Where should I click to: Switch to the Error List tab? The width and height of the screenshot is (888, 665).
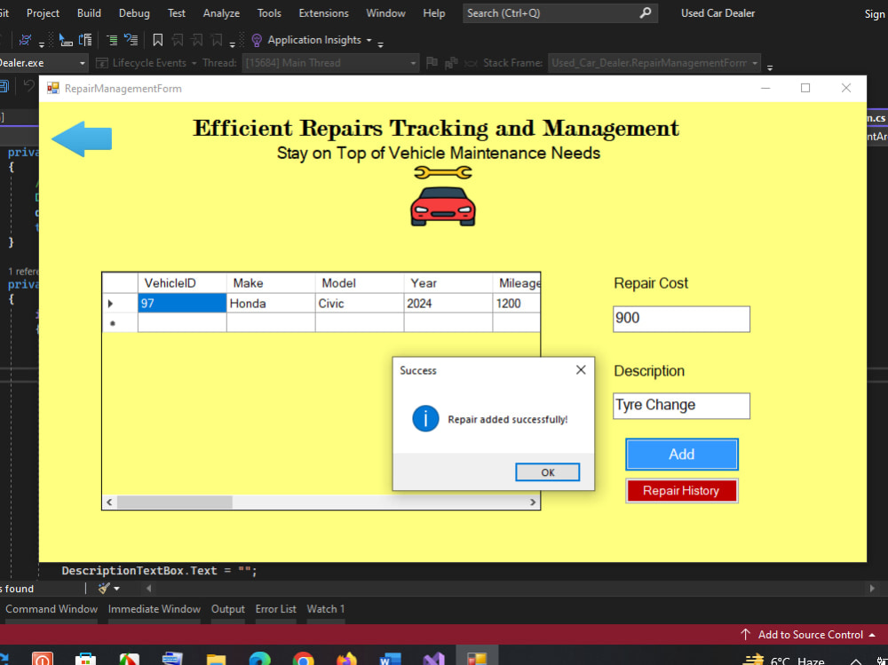coord(275,609)
